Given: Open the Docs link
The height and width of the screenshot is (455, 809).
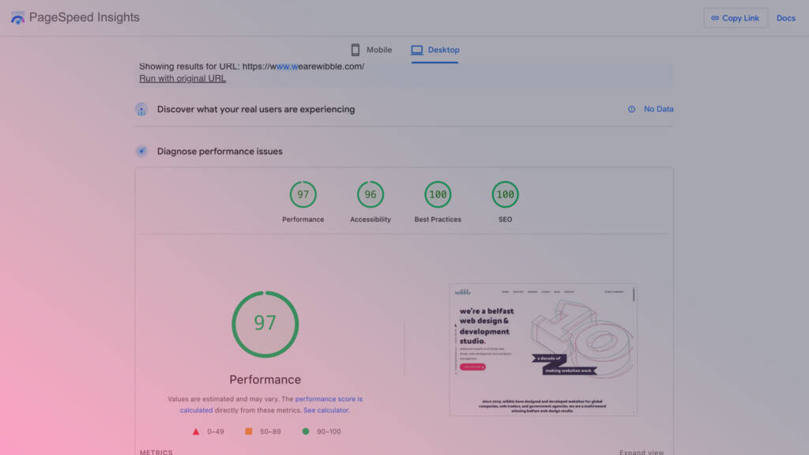Looking at the screenshot, I should pos(785,18).
